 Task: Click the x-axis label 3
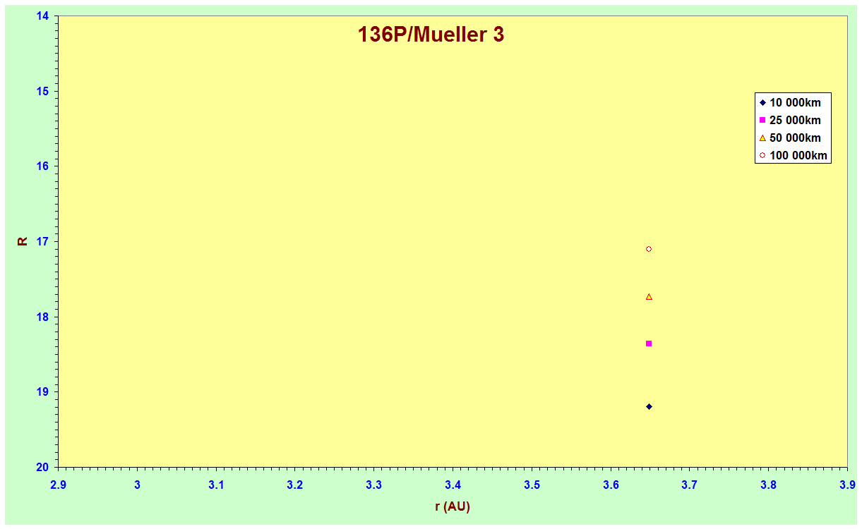(137, 485)
